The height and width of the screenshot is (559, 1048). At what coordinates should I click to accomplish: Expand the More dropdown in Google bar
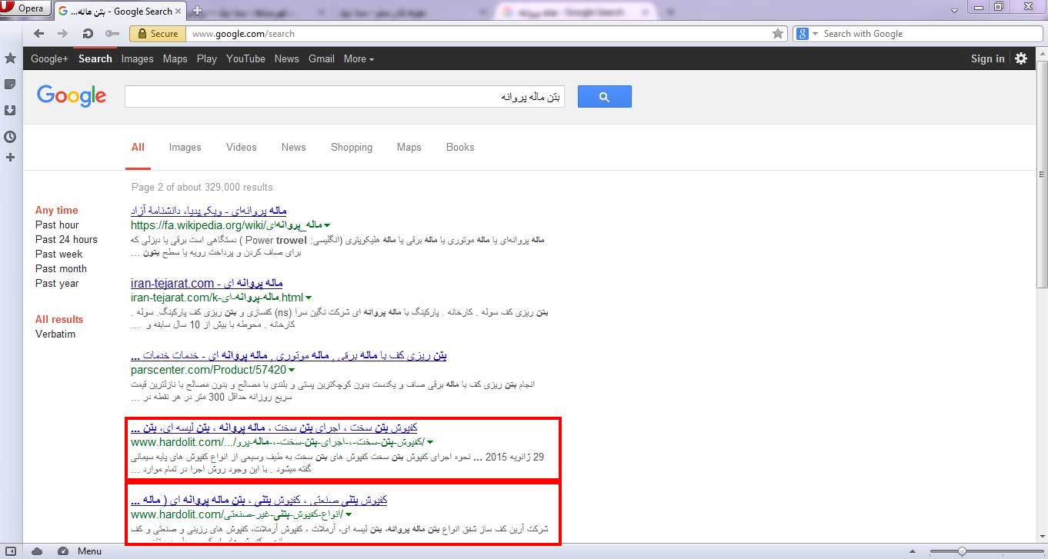click(x=359, y=58)
